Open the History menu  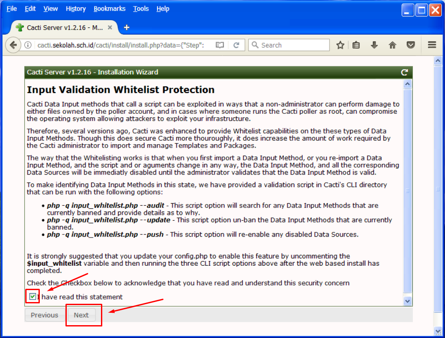tap(76, 9)
